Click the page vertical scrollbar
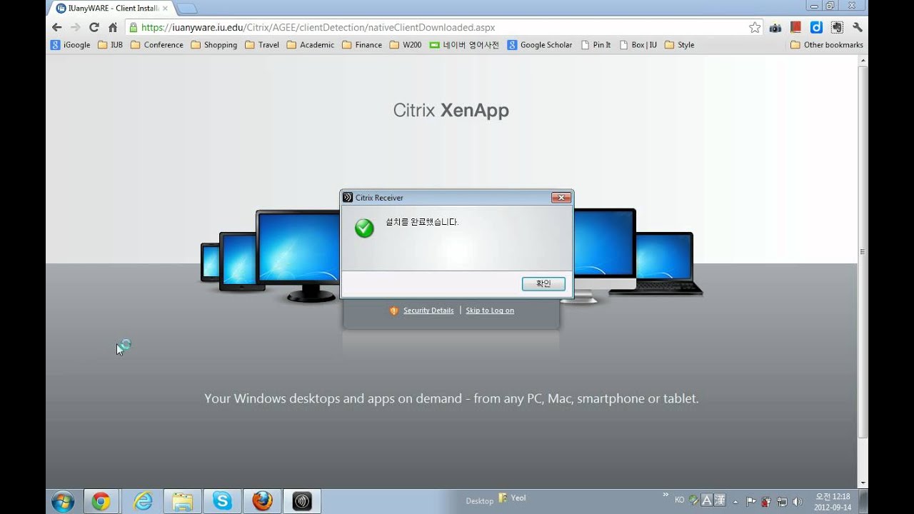 (863, 251)
